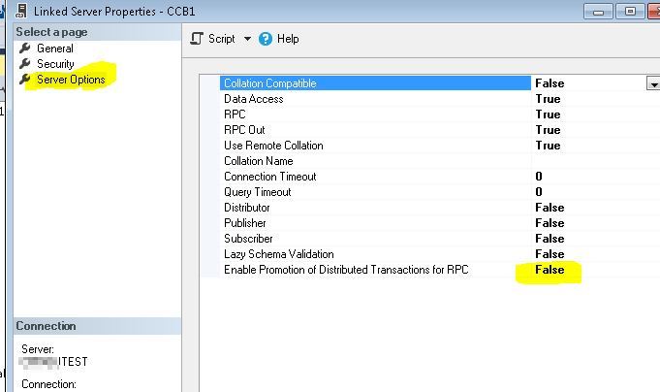Image resolution: width=660 pixels, height=392 pixels.
Task: Select the Security page wrench icon
Action: (x=25, y=64)
